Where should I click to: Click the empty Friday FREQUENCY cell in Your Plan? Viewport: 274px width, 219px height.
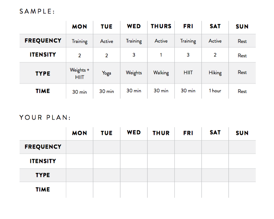tap(188, 147)
